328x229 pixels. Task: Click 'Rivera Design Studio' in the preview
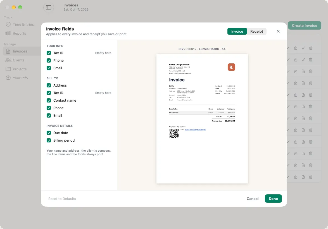tap(179, 65)
